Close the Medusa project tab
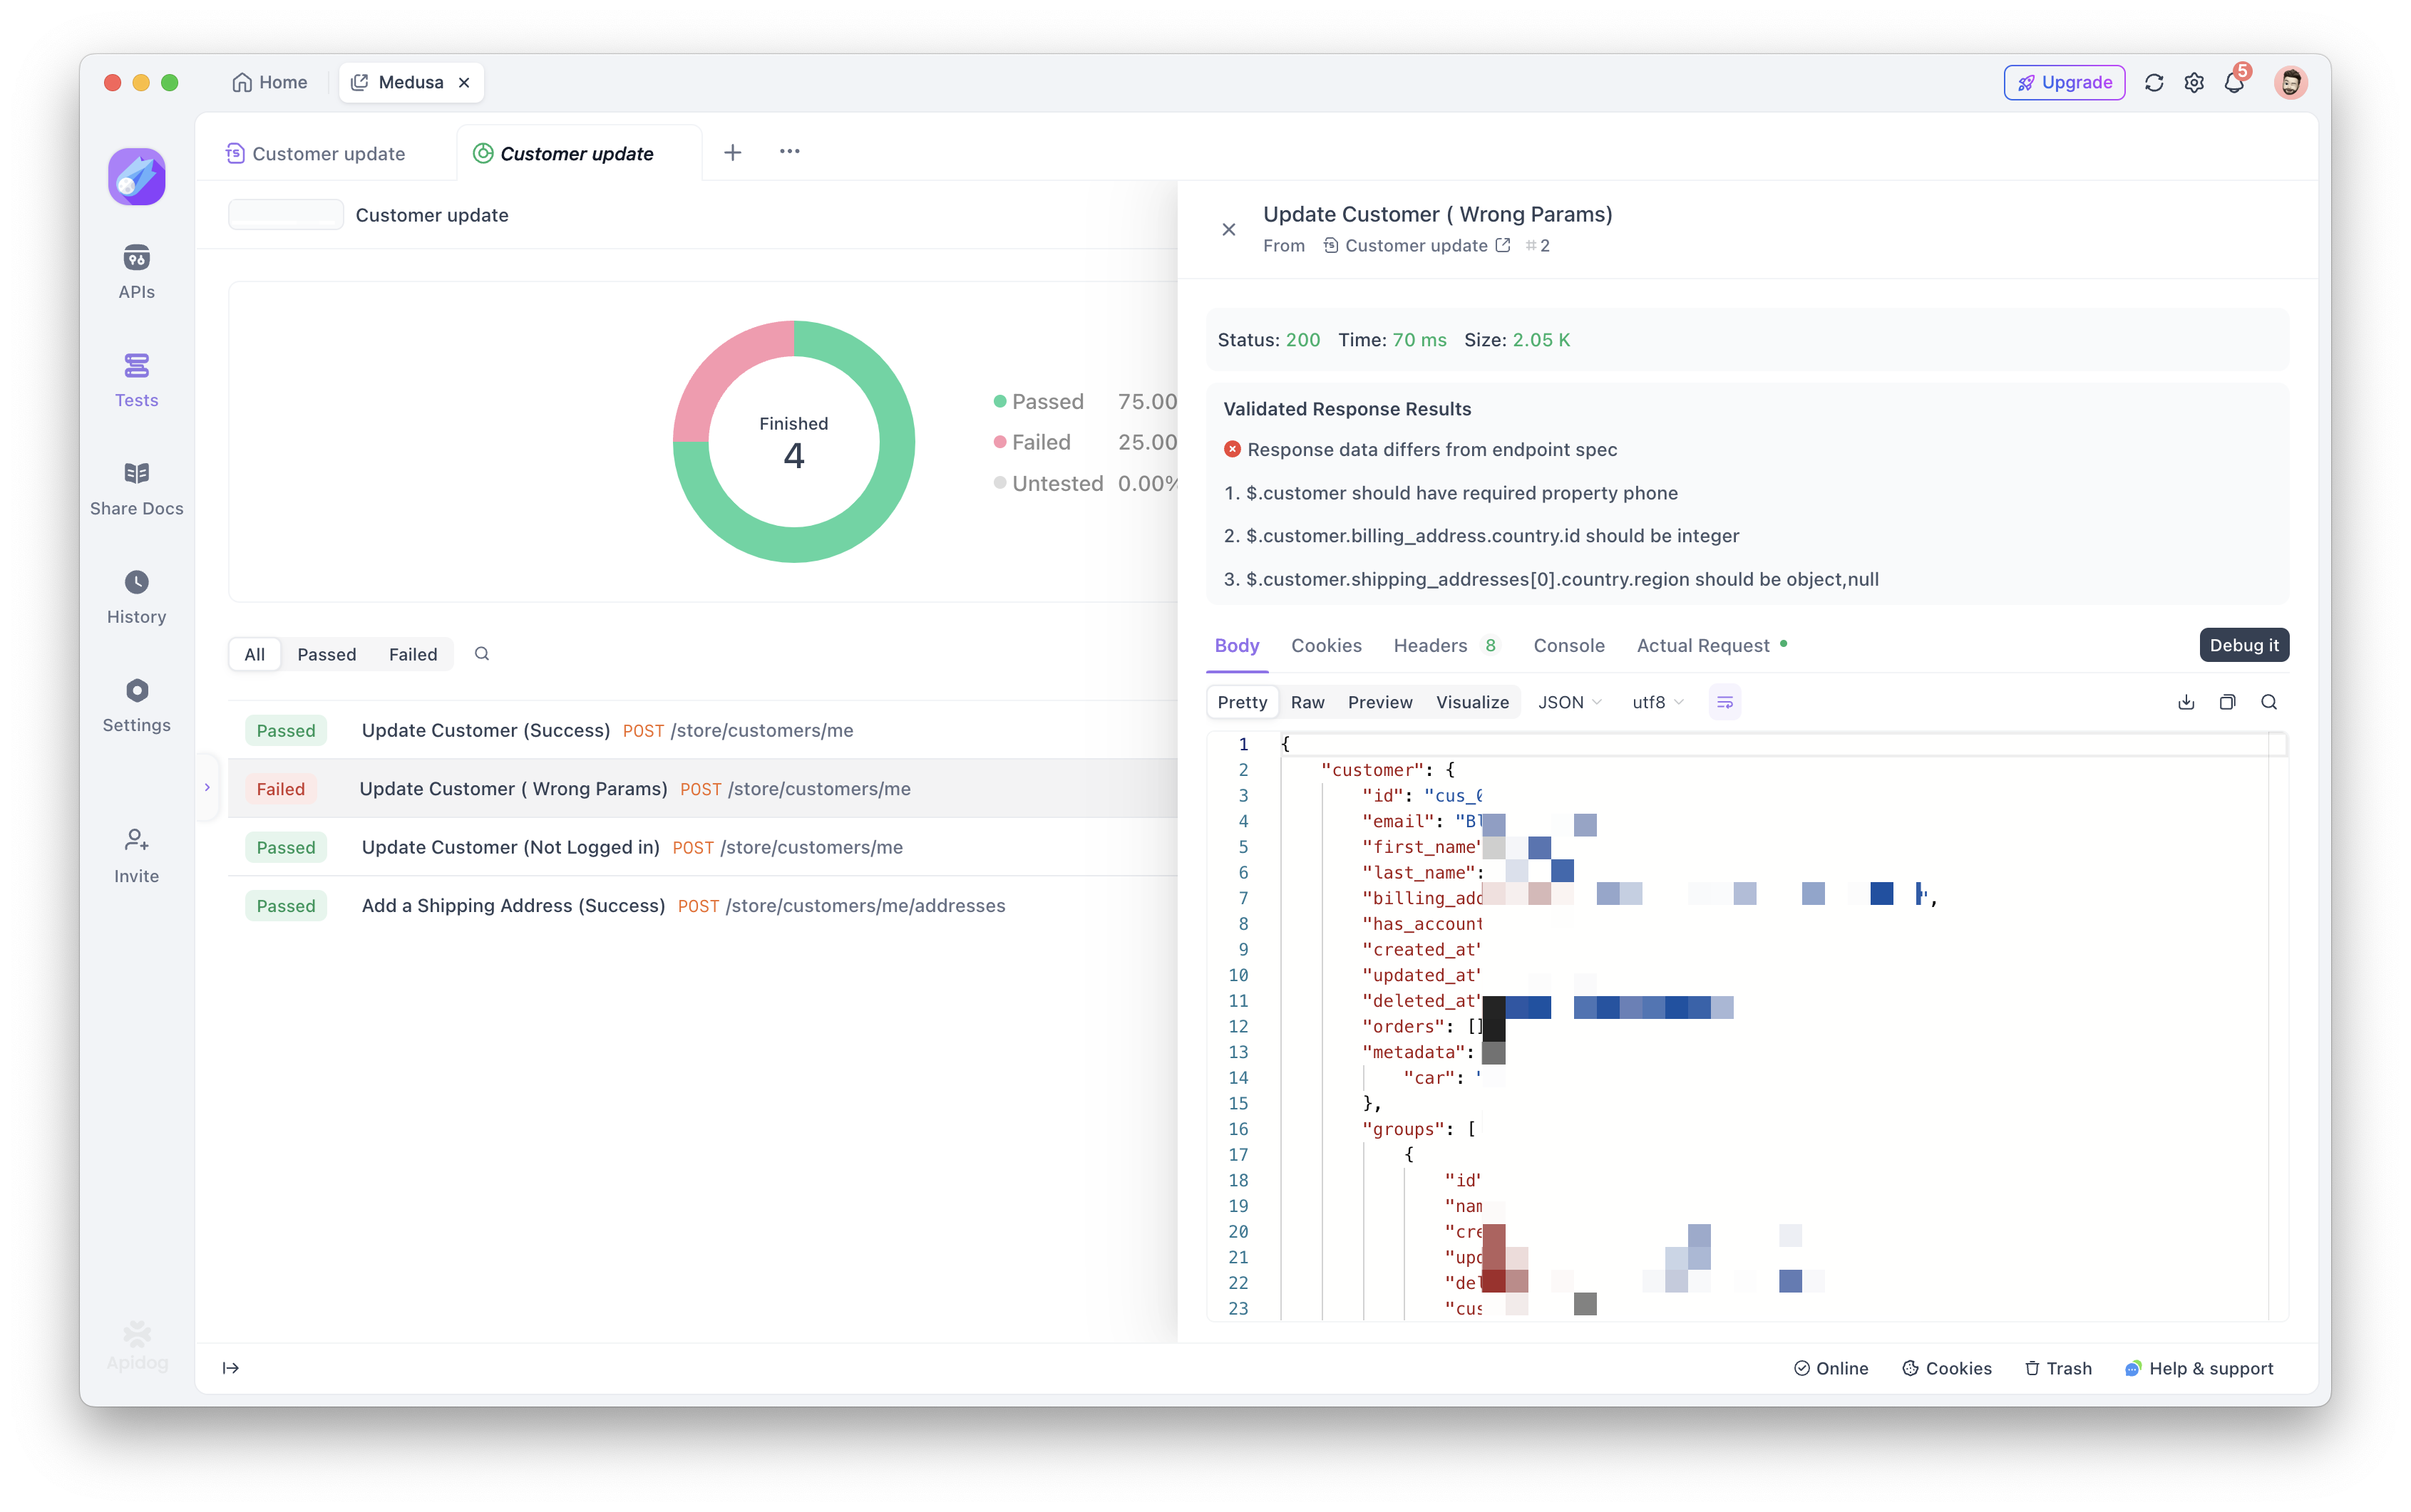Viewport: 2411px width, 1512px height. (464, 83)
